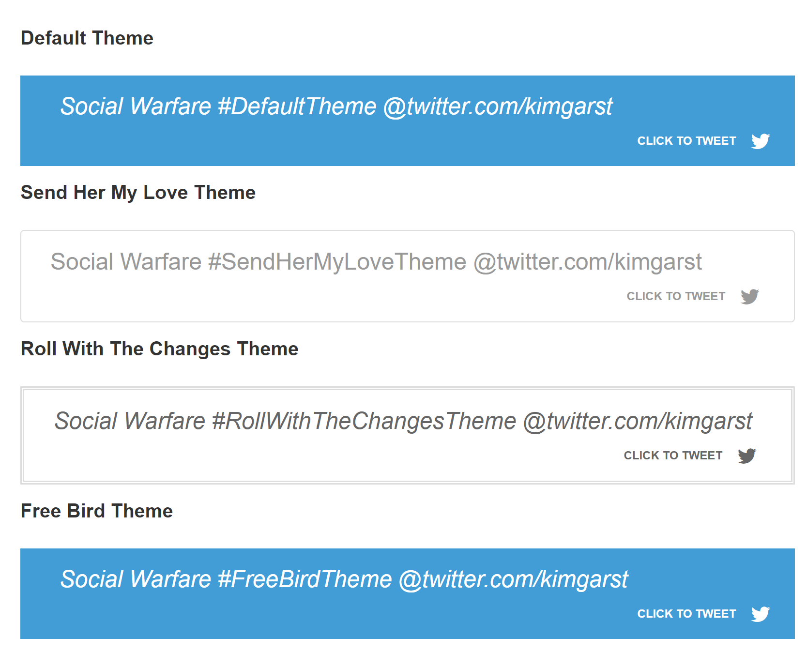Click CLICK TO TWEET in Send Her My Love box
The image size is (807, 653).
click(x=676, y=296)
